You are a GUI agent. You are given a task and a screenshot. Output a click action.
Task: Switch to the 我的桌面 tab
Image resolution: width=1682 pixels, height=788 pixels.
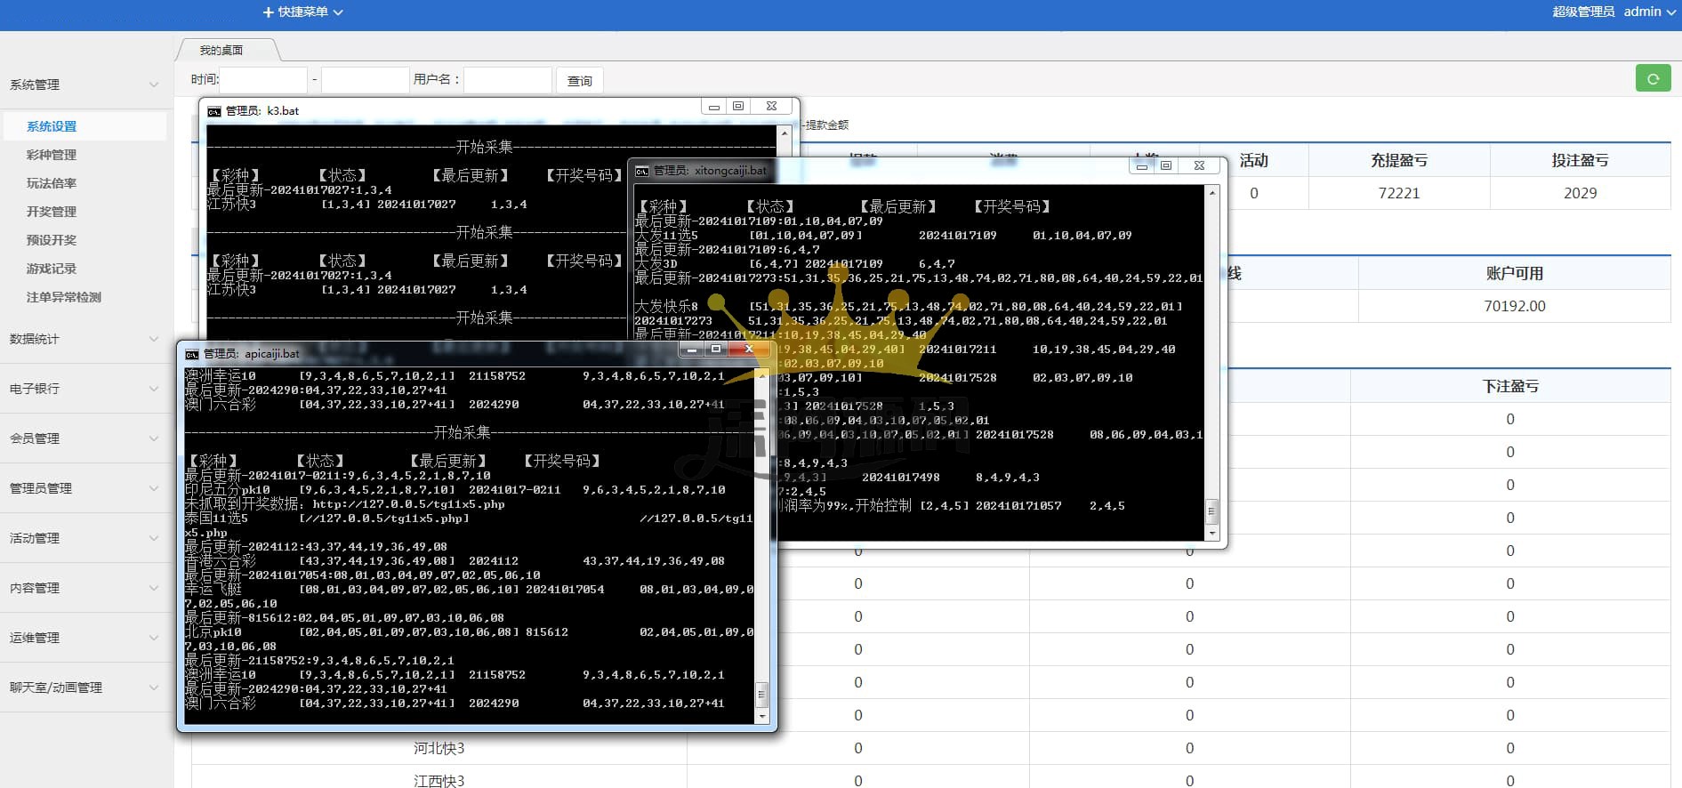point(221,51)
